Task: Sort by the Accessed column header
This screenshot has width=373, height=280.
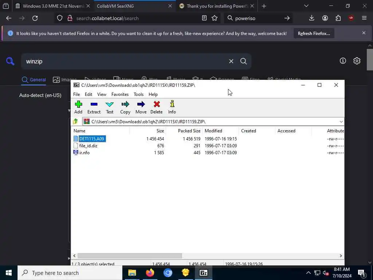Action: [x=293, y=131]
